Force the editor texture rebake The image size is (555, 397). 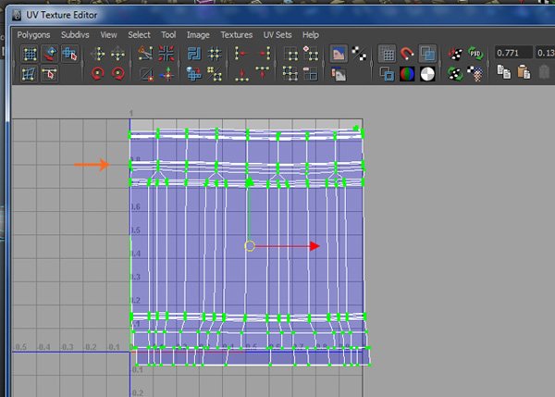point(455,74)
